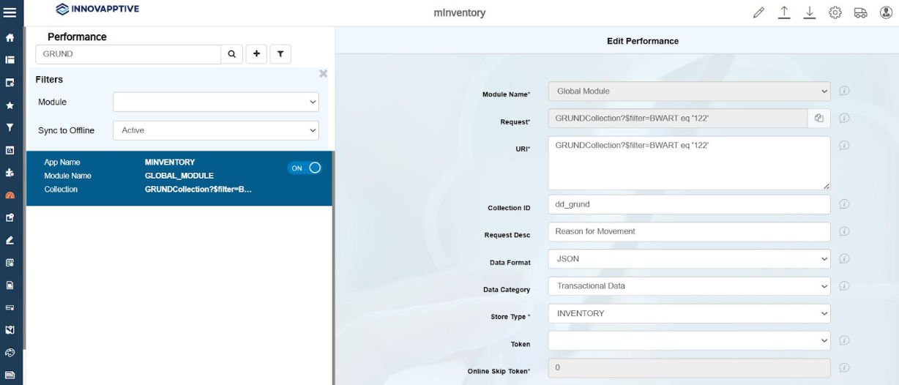Click the download arrow icon in header
This screenshot has height=385, width=899.
(810, 12)
